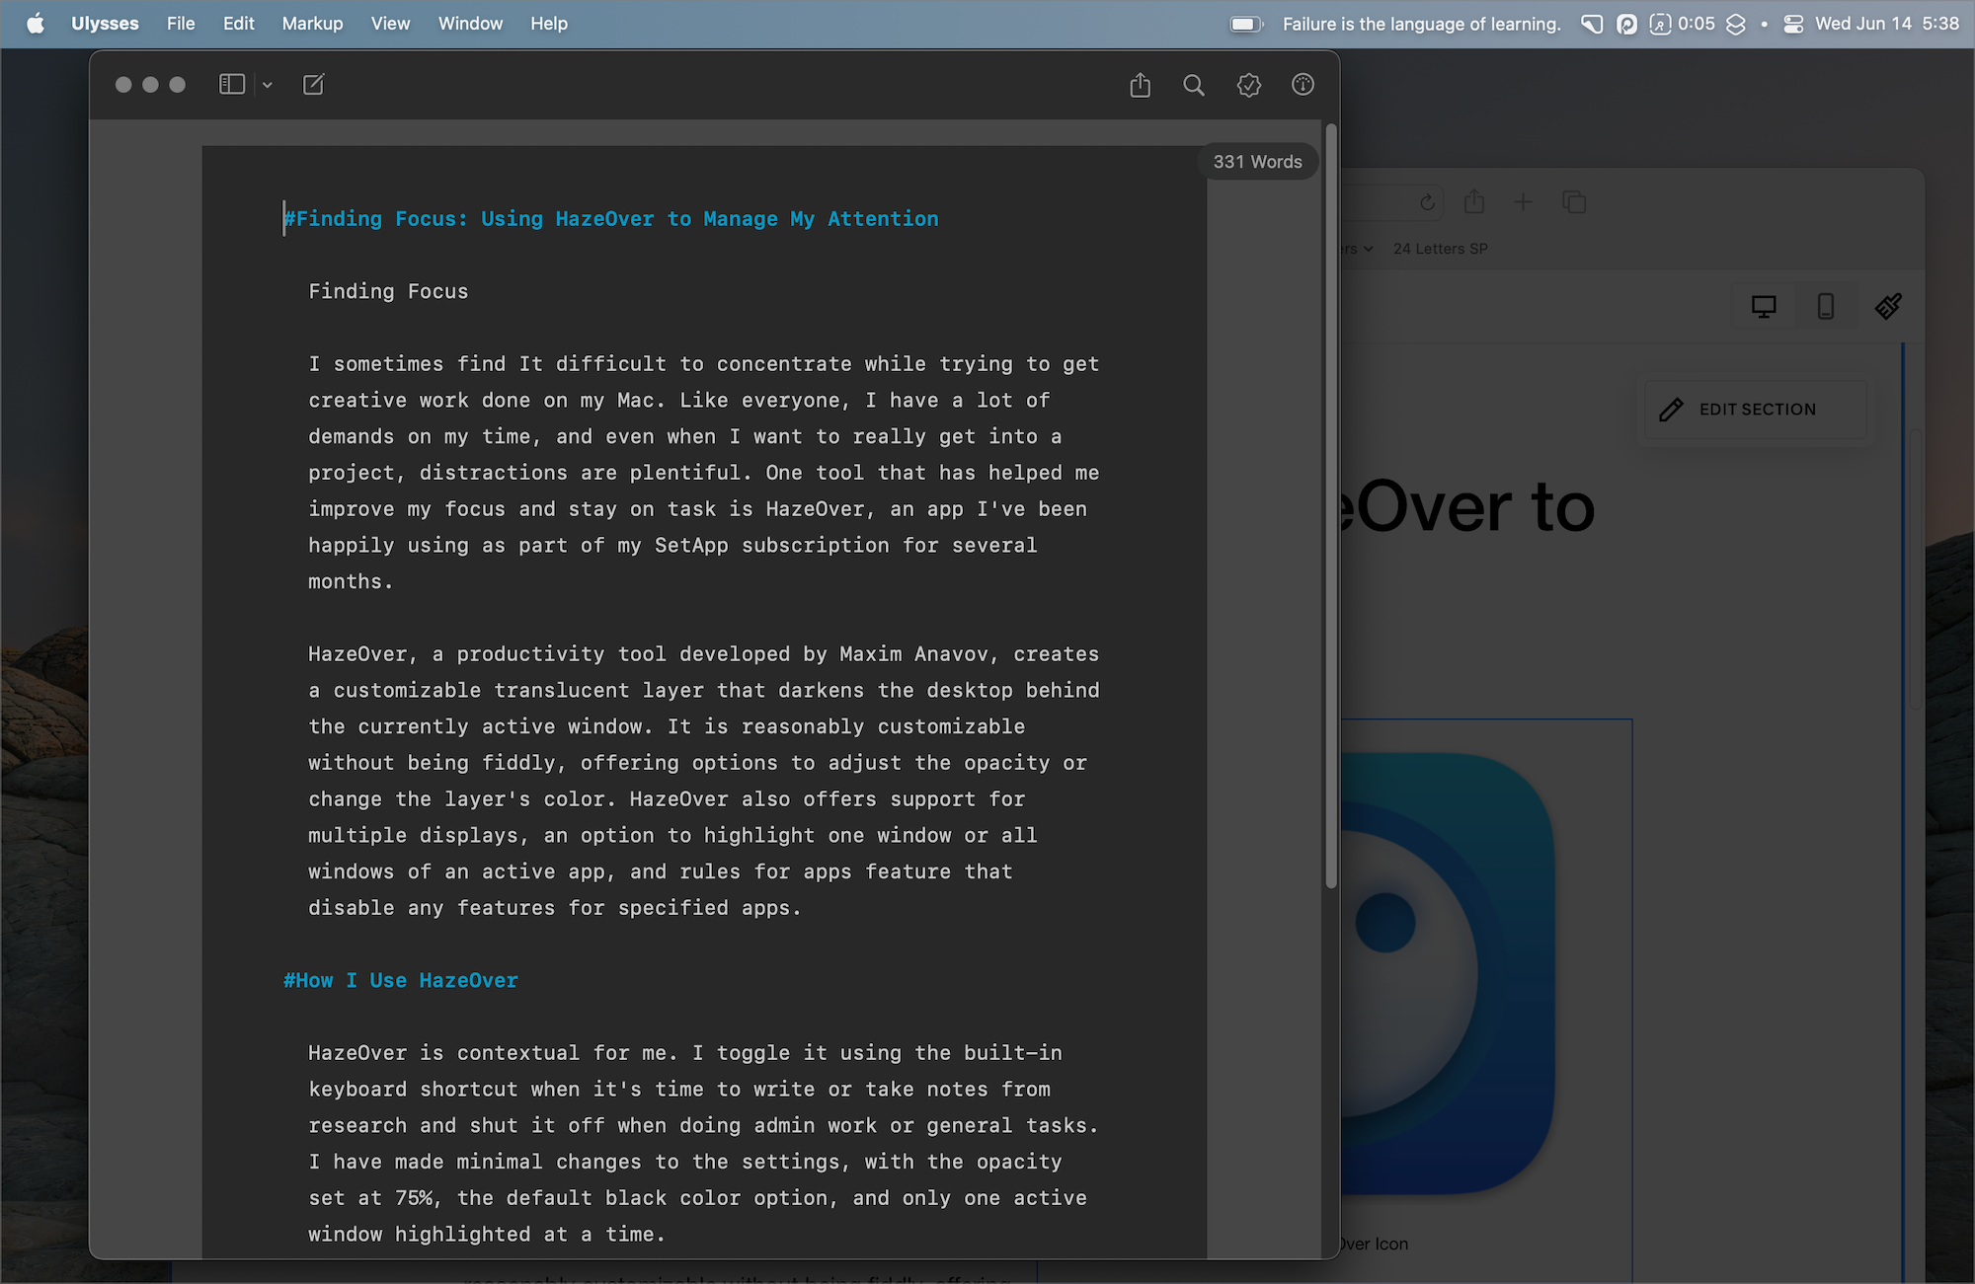Click the 331 Words counter
This screenshot has width=1975, height=1284.
pos(1257,161)
